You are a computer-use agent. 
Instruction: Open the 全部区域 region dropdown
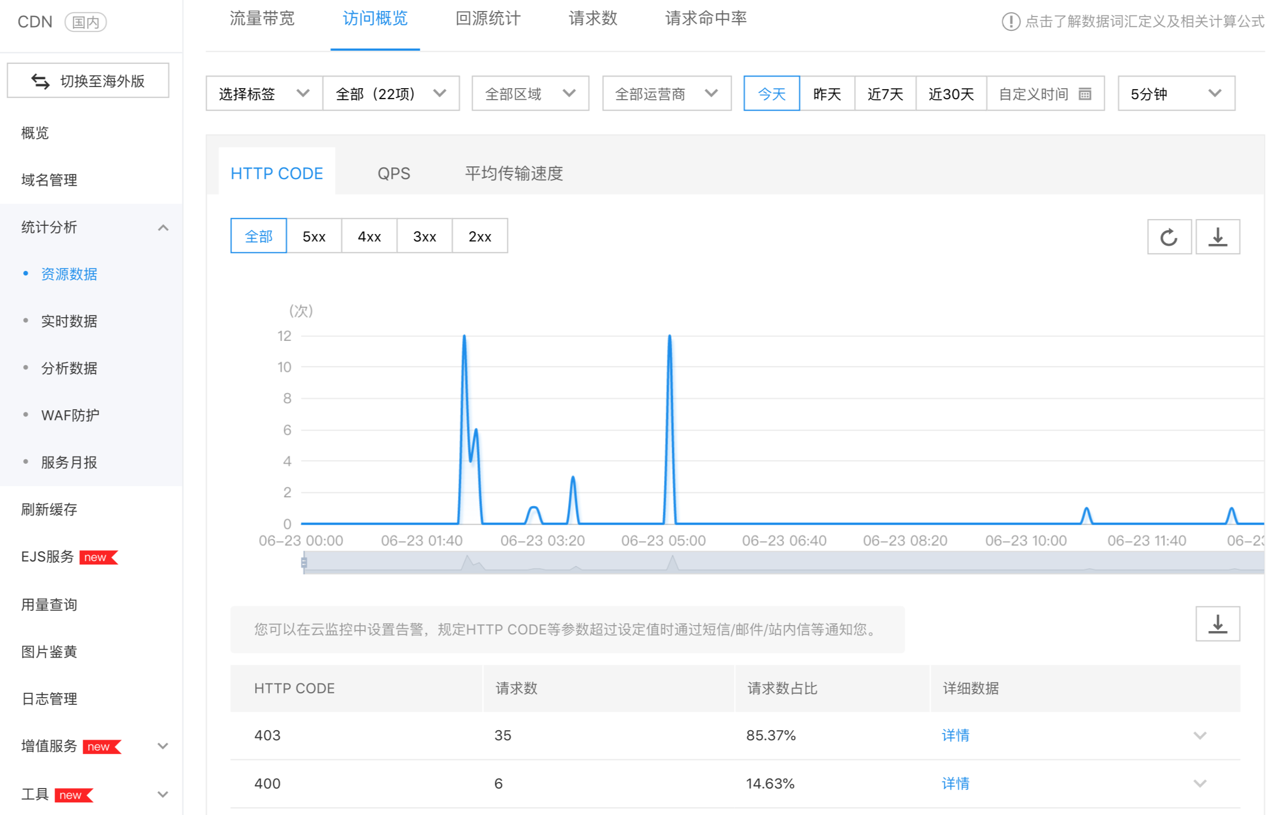click(x=530, y=94)
